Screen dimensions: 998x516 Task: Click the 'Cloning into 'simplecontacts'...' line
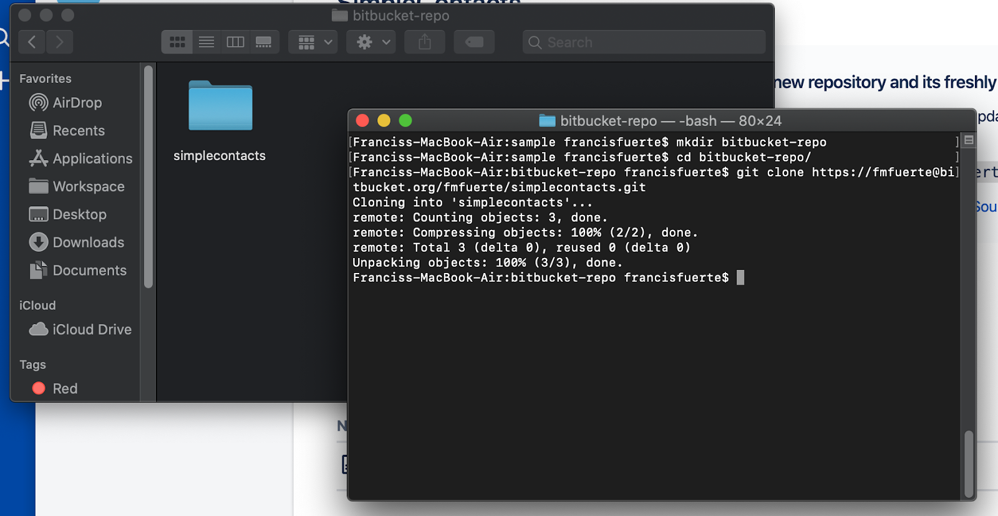pyautogui.click(x=473, y=203)
